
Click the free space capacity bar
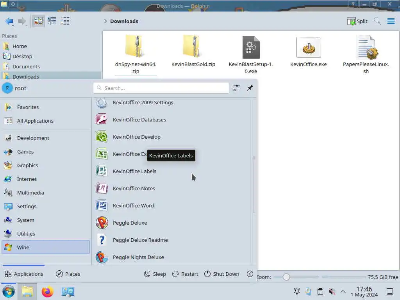tap(344, 277)
